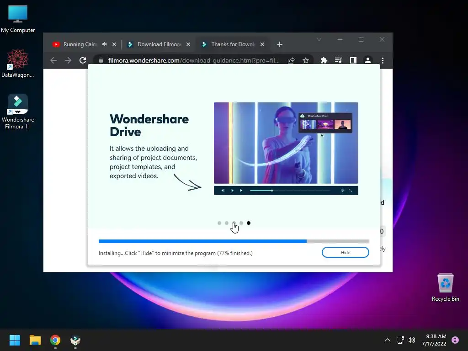468x351 pixels.
Task: Select second installer slide dot
Action: coord(227,223)
